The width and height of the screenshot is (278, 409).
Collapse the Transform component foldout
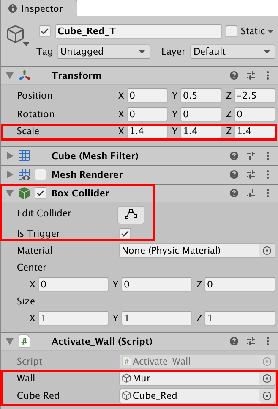coord(10,76)
